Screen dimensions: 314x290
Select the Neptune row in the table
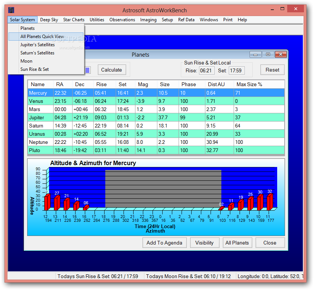(x=156, y=142)
